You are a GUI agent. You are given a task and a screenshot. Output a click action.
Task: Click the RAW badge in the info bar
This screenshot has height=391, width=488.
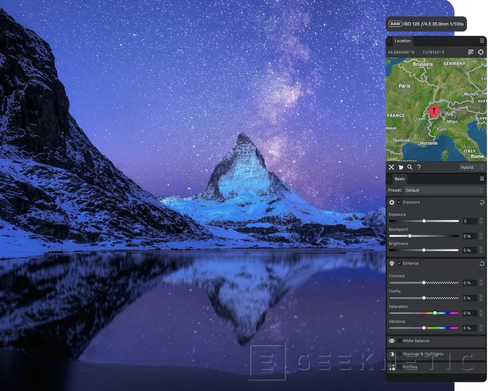(395, 24)
